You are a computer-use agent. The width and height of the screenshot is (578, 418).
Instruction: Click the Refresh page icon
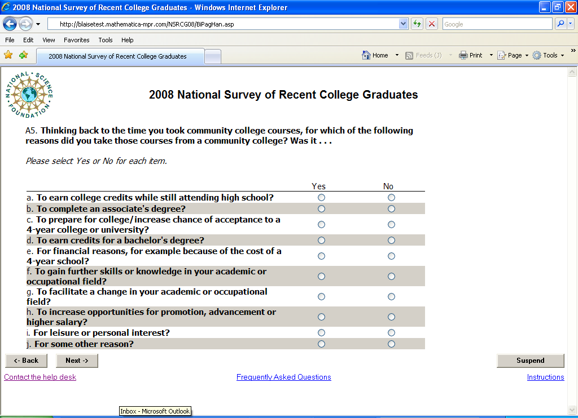coord(417,24)
